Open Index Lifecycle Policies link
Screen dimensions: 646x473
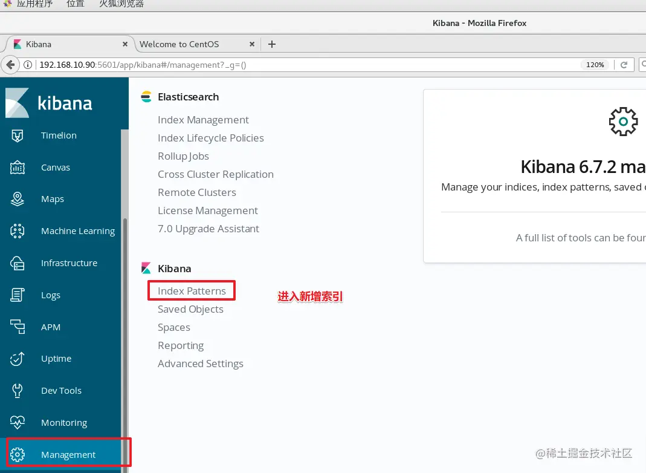(x=210, y=138)
